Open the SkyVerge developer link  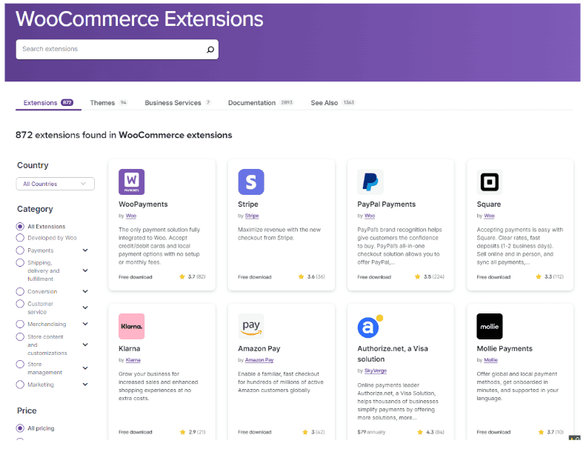[376, 370]
